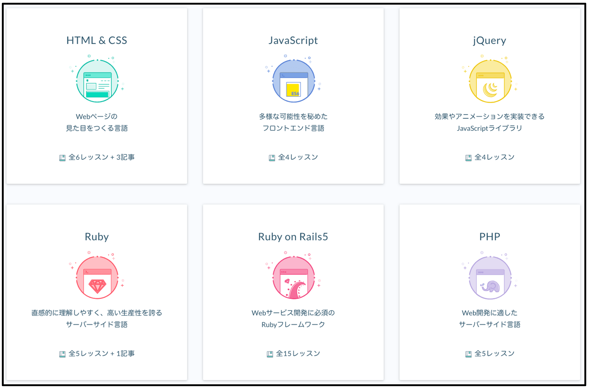The image size is (589, 388).
Task: Open the Ruby on Rails5 course title
Action: point(293,237)
